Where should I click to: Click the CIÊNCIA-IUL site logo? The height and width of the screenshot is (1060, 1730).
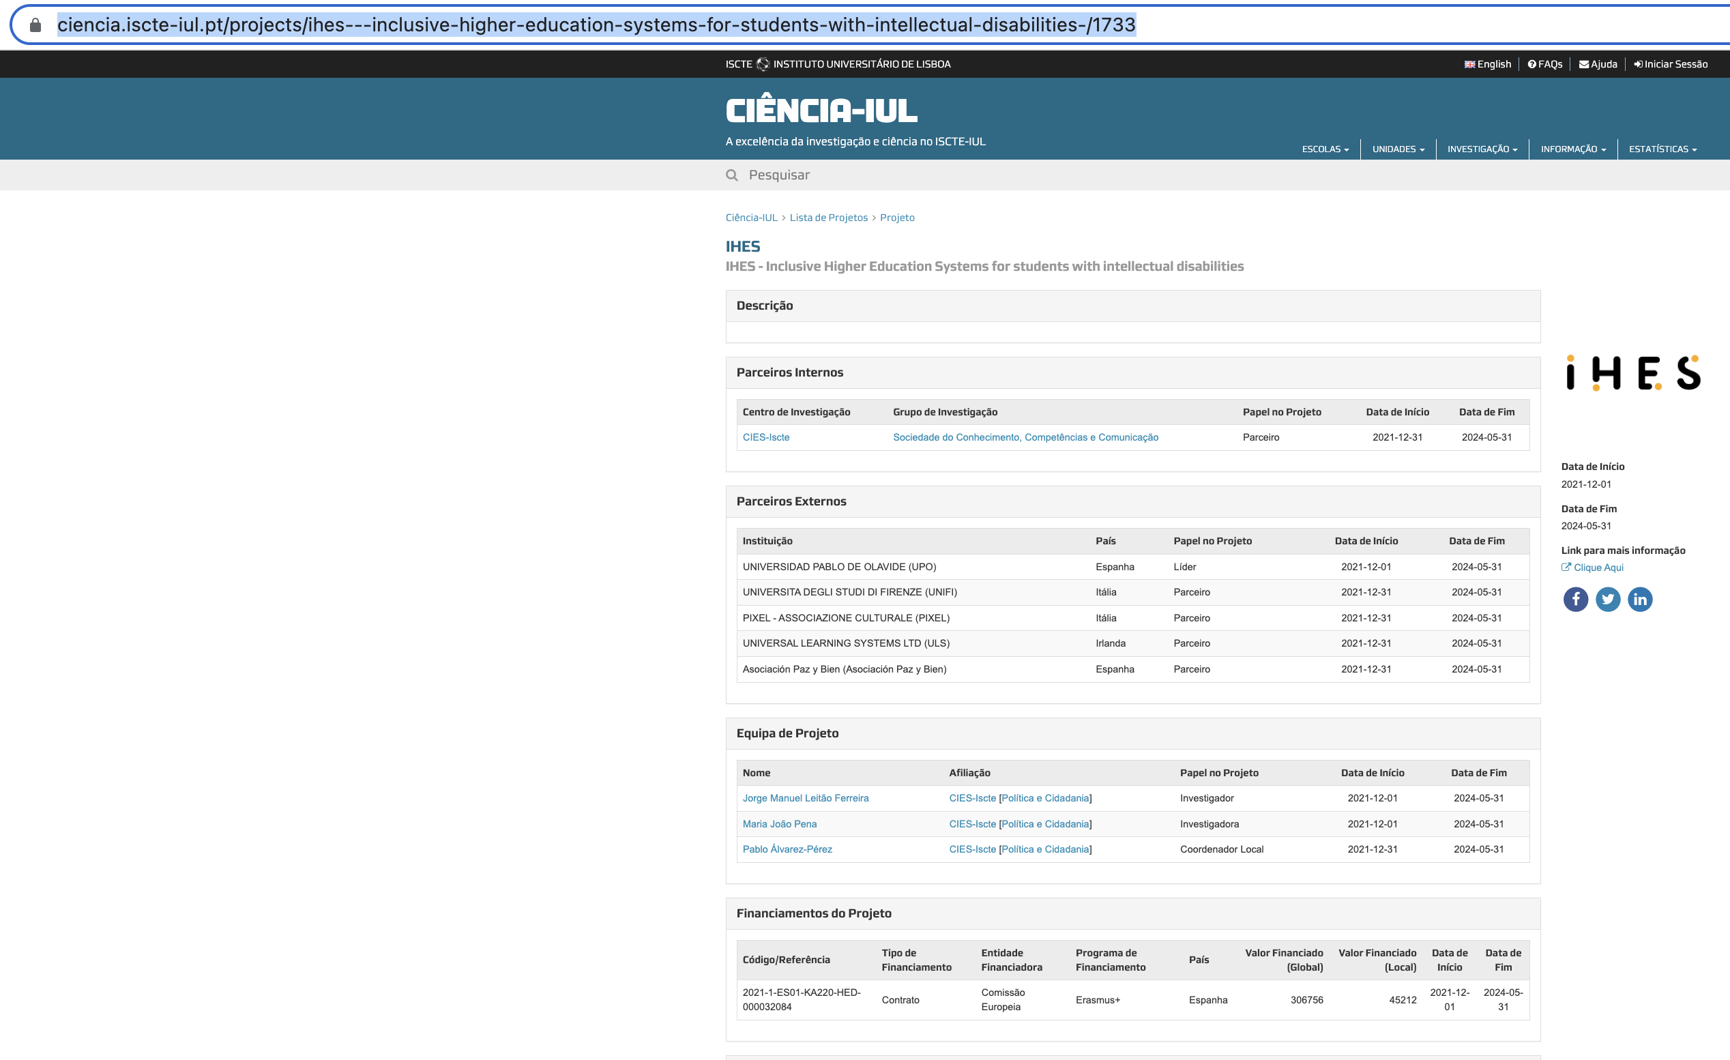[x=821, y=111]
